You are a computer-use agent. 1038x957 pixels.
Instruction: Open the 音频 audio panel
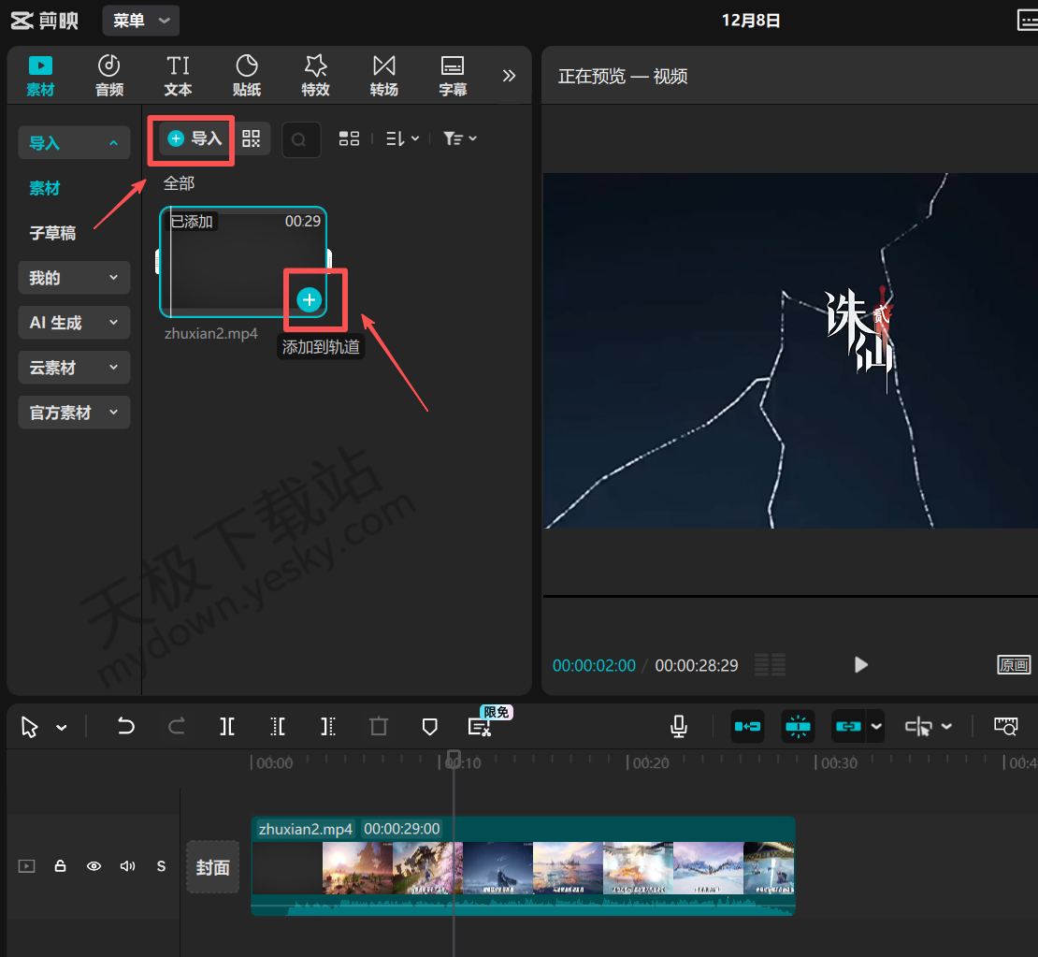click(108, 75)
